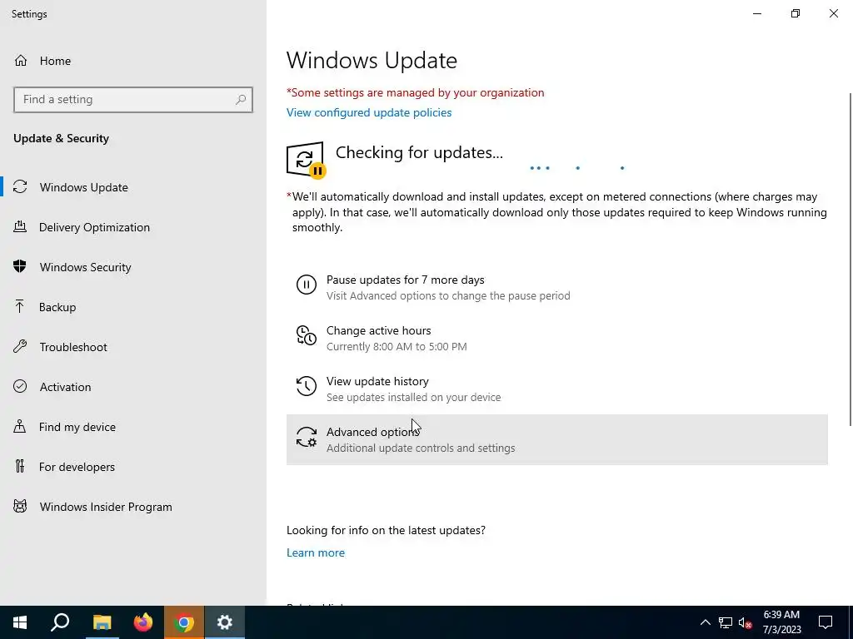The width and height of the screenshot is (853, 639).
Task: Click the Windows Security shield icon
Action: pos(20,266)
